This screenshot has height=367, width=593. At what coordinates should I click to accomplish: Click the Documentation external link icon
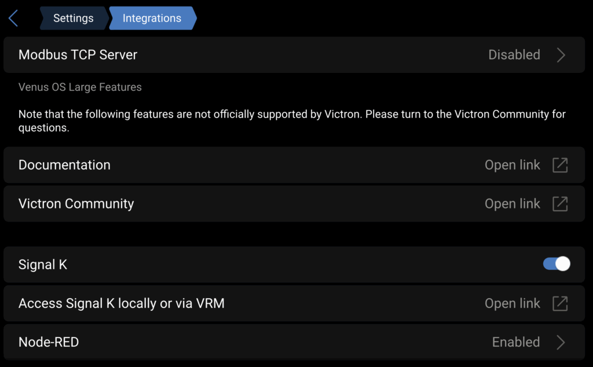(x=560, y=165)
